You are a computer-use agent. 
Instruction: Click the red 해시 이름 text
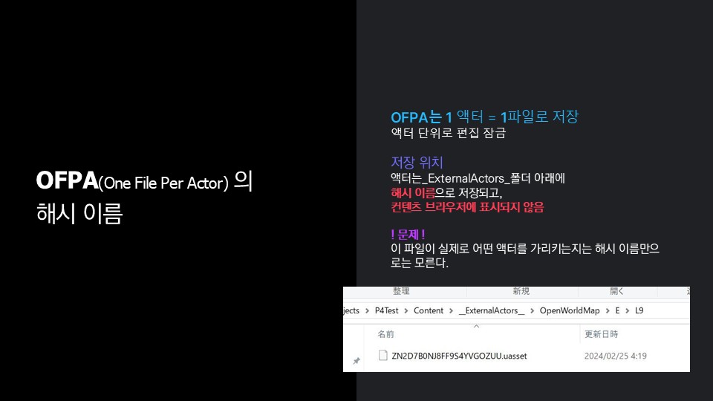[x=413, y=193]
